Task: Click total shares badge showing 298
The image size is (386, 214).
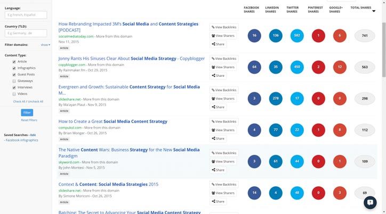Action: pyautogui.click(x=365, y=98)
